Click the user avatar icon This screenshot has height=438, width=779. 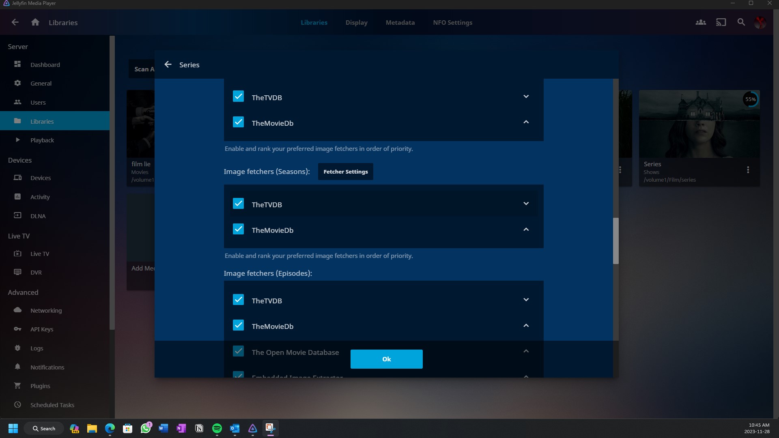coord(760,22)
